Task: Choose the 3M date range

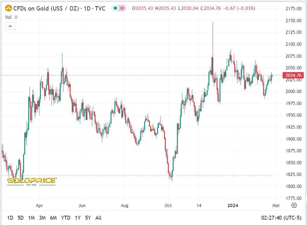Action: point(42,218)
